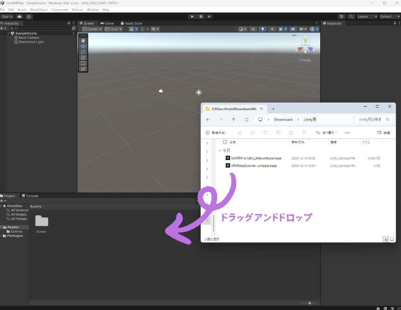Adjust the Project icon size slider
Image resolution: width=401 pixels, height=310 pixels.
(310, 303)
